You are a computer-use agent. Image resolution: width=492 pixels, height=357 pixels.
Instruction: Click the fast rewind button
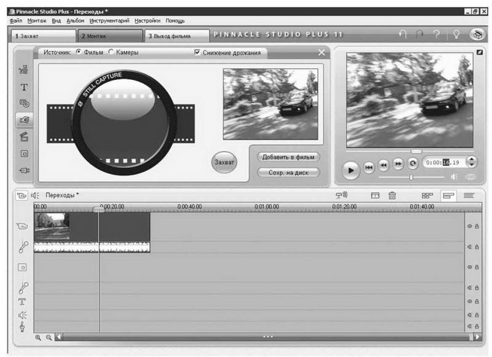pos(383,164)
